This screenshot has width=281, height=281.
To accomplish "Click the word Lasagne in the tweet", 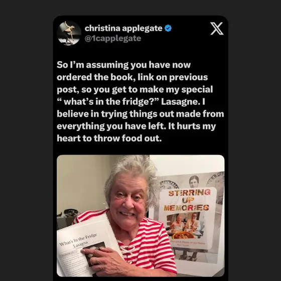I will click(x=180, y=101).
